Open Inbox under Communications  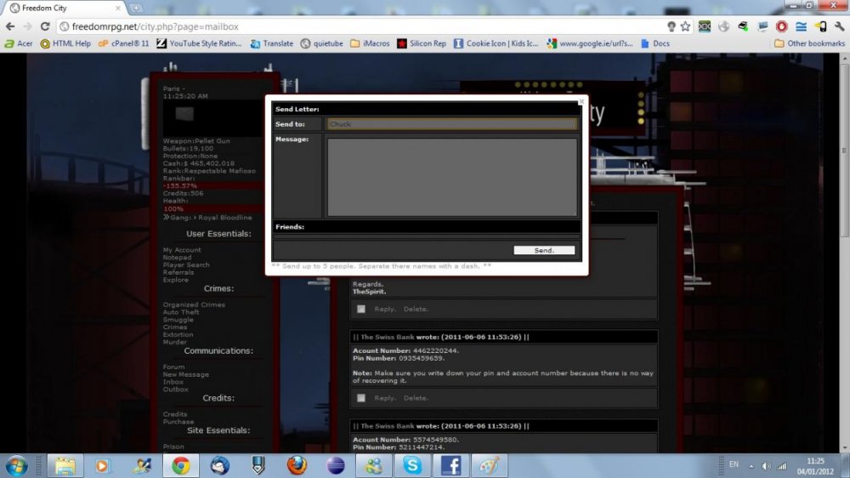(173, 382)
